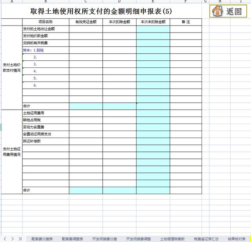Select column H header
The image size is (251, 242).
pyautogui.click(x=220, y=2)
